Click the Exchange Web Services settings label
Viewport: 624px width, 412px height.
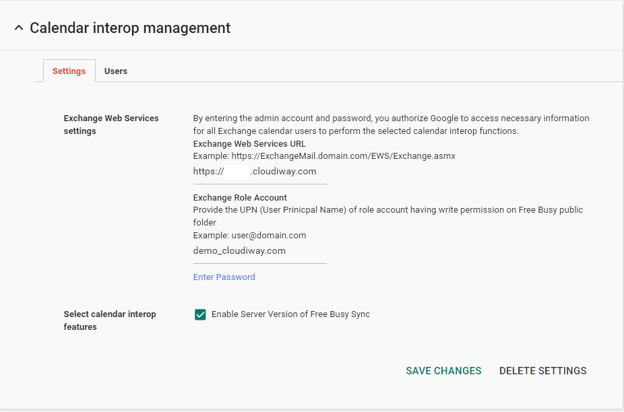pos(111,125)
